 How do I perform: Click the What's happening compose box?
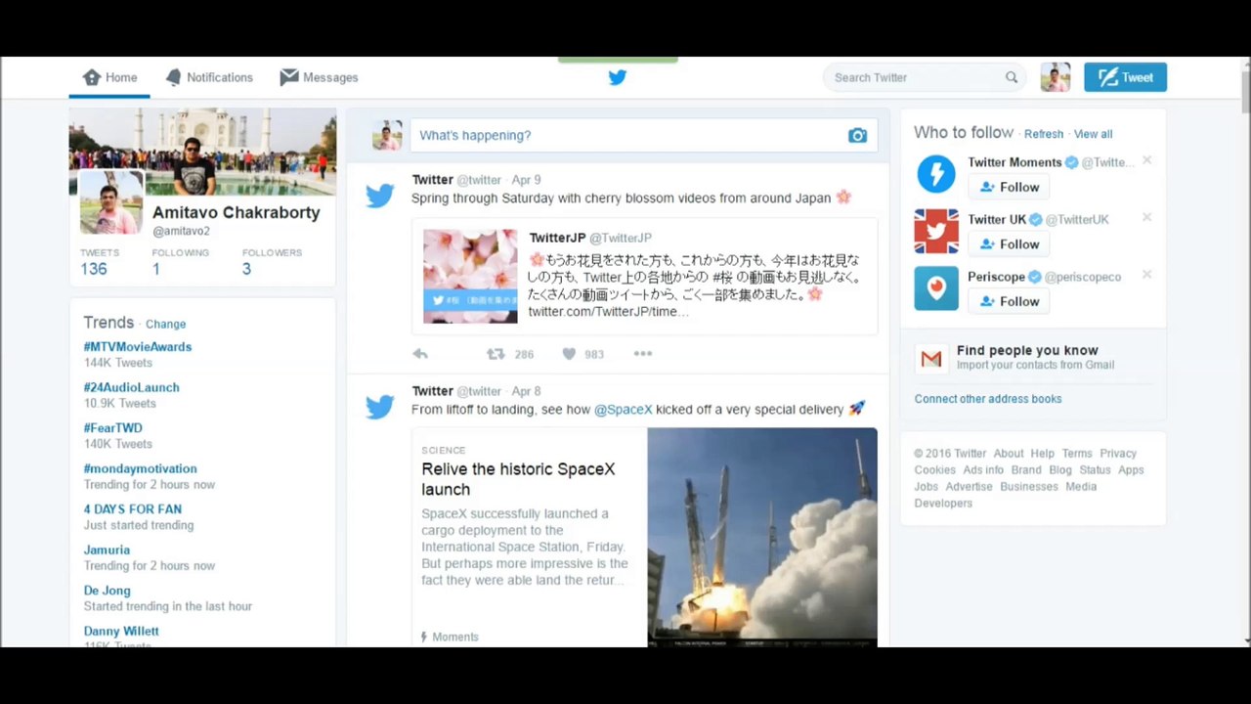tap(643, 135)
